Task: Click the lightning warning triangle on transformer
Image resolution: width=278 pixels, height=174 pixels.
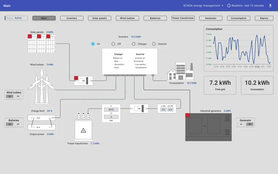Action: tap(83, 131)
